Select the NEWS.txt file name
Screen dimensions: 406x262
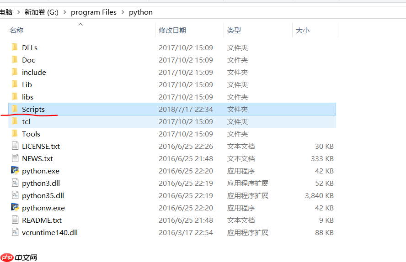click(37, 159)
